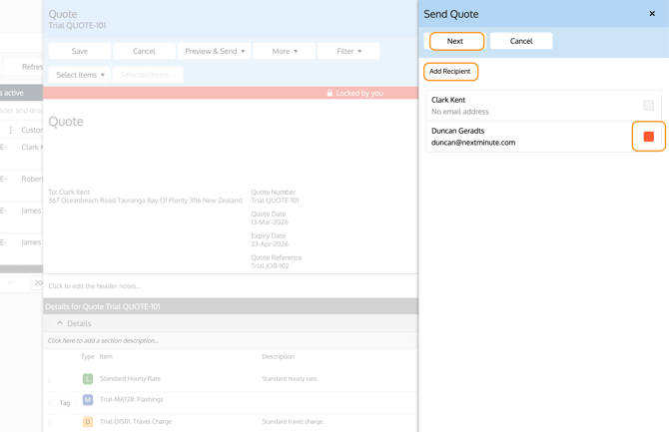
Task: Click the Description column header
Action: point(278,356)
